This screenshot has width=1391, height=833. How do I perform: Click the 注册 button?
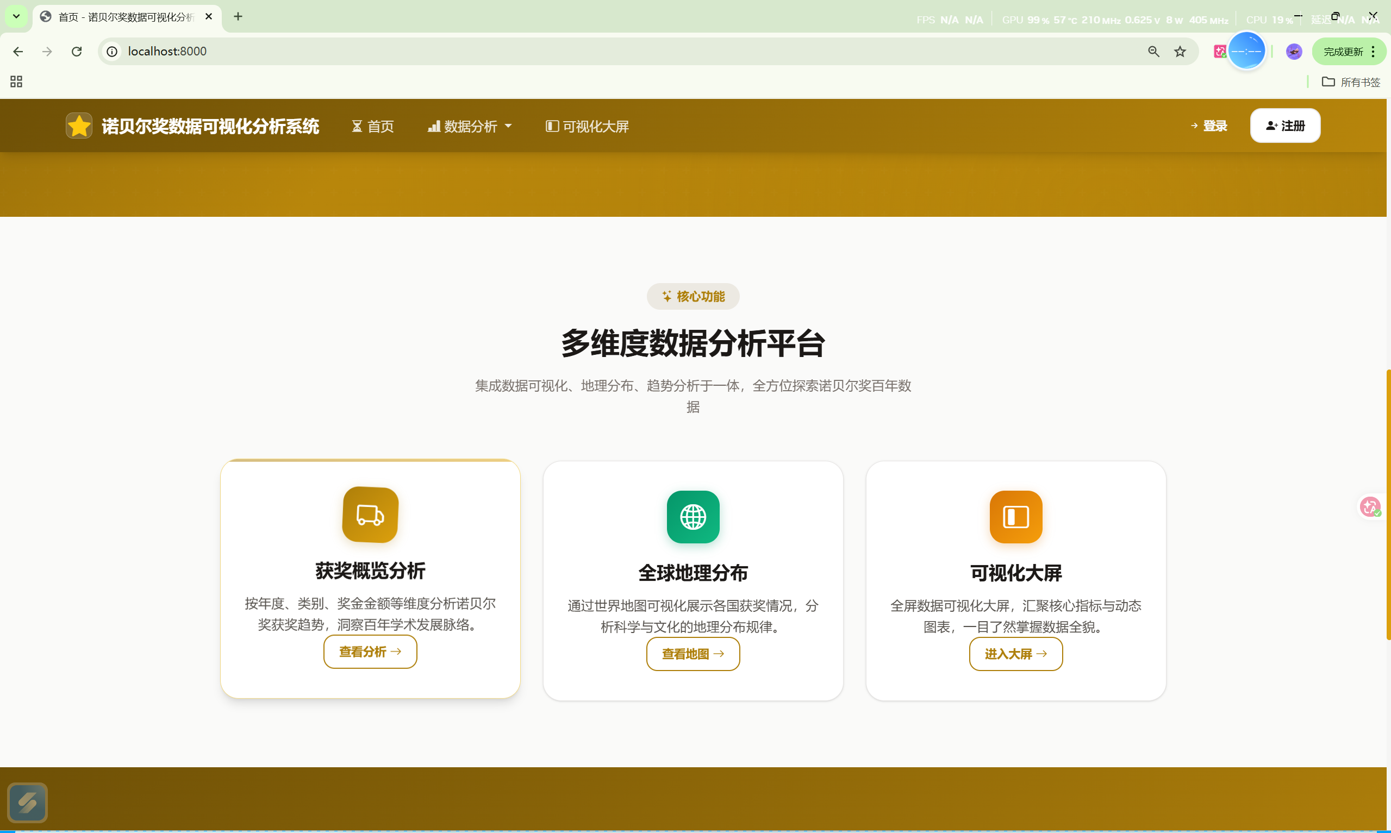click(x=1285, y=126)
